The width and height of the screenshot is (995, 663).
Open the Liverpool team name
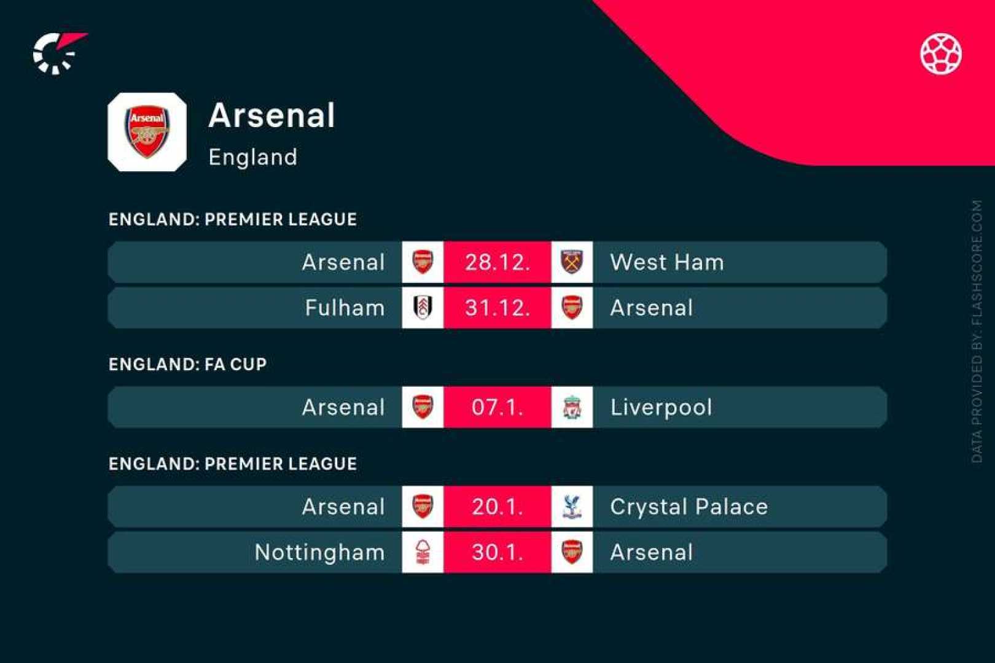tap(661, 407)
